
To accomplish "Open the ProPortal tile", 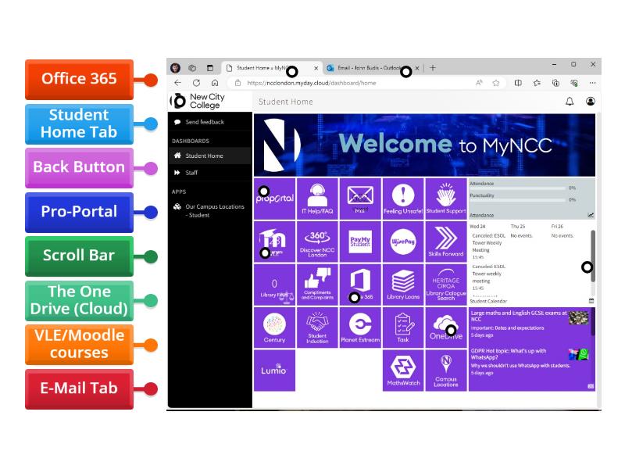I will 274,198.
